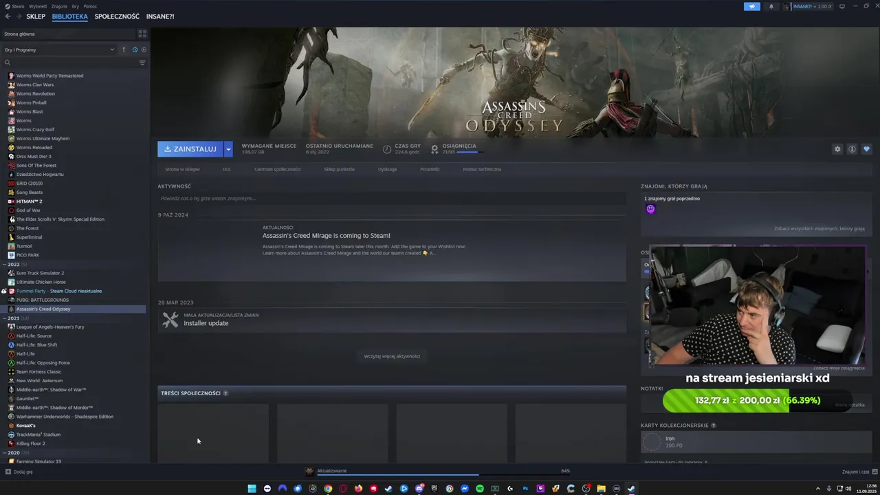The width and height of the screenshot is (880, 495).
Task: Open advanced filters beside library search
Action: click(x=142, y=63)
